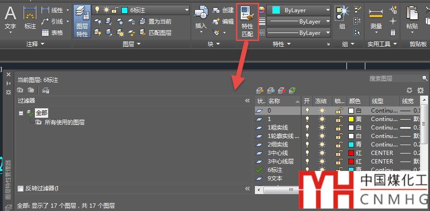Click the 粘贴 paste tool
The image size is (430, 211).
tap(412, 19)
